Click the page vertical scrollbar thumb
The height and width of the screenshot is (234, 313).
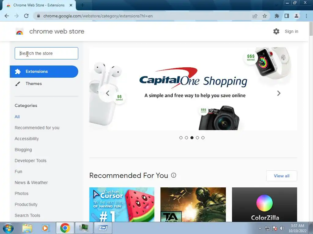(x=311, y=29)
